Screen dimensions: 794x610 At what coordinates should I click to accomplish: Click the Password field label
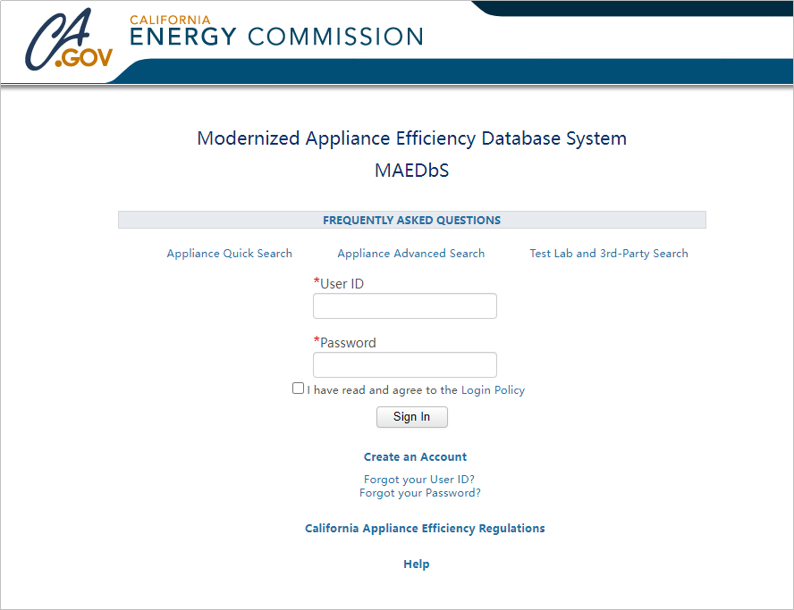348,343
